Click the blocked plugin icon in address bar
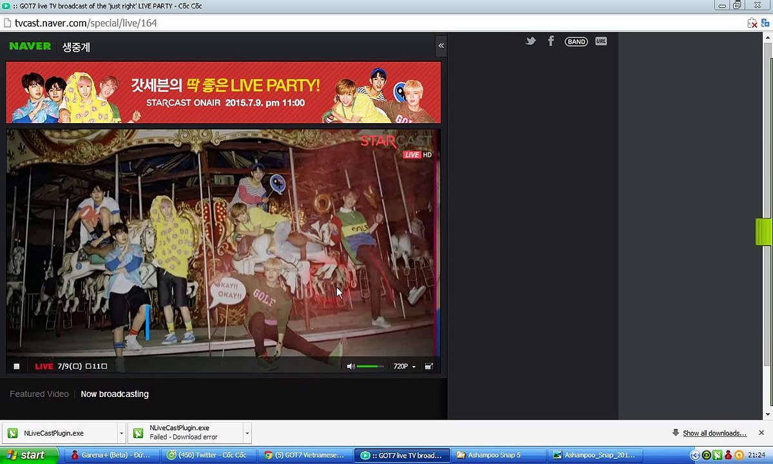773x464 pixels. click(752, 23)
